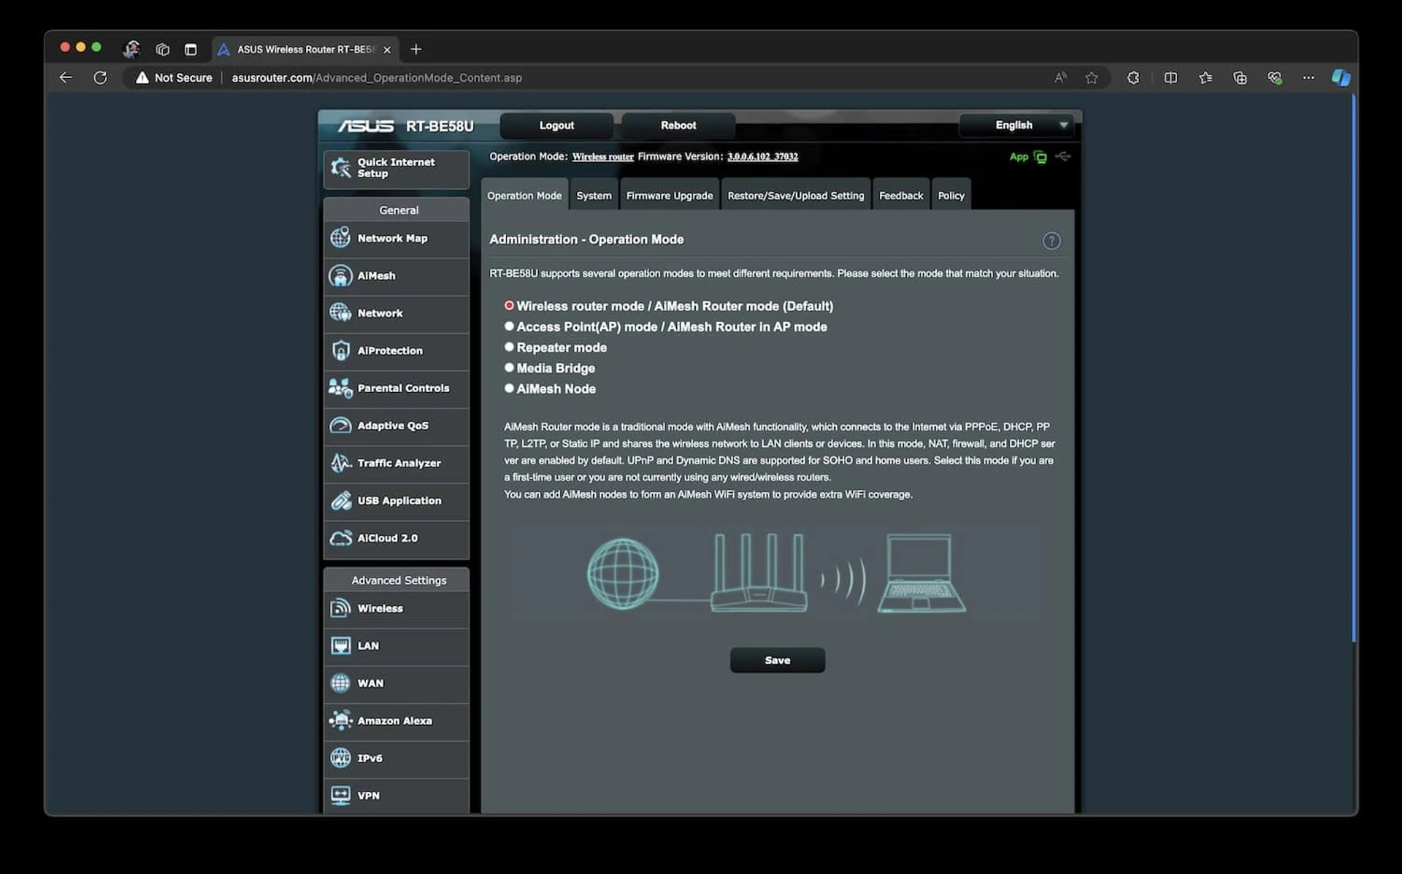This screenshot has width=1402, height=874.
Task: Open AiCloud 2.0 cloud icon
Action: (340, 538)
